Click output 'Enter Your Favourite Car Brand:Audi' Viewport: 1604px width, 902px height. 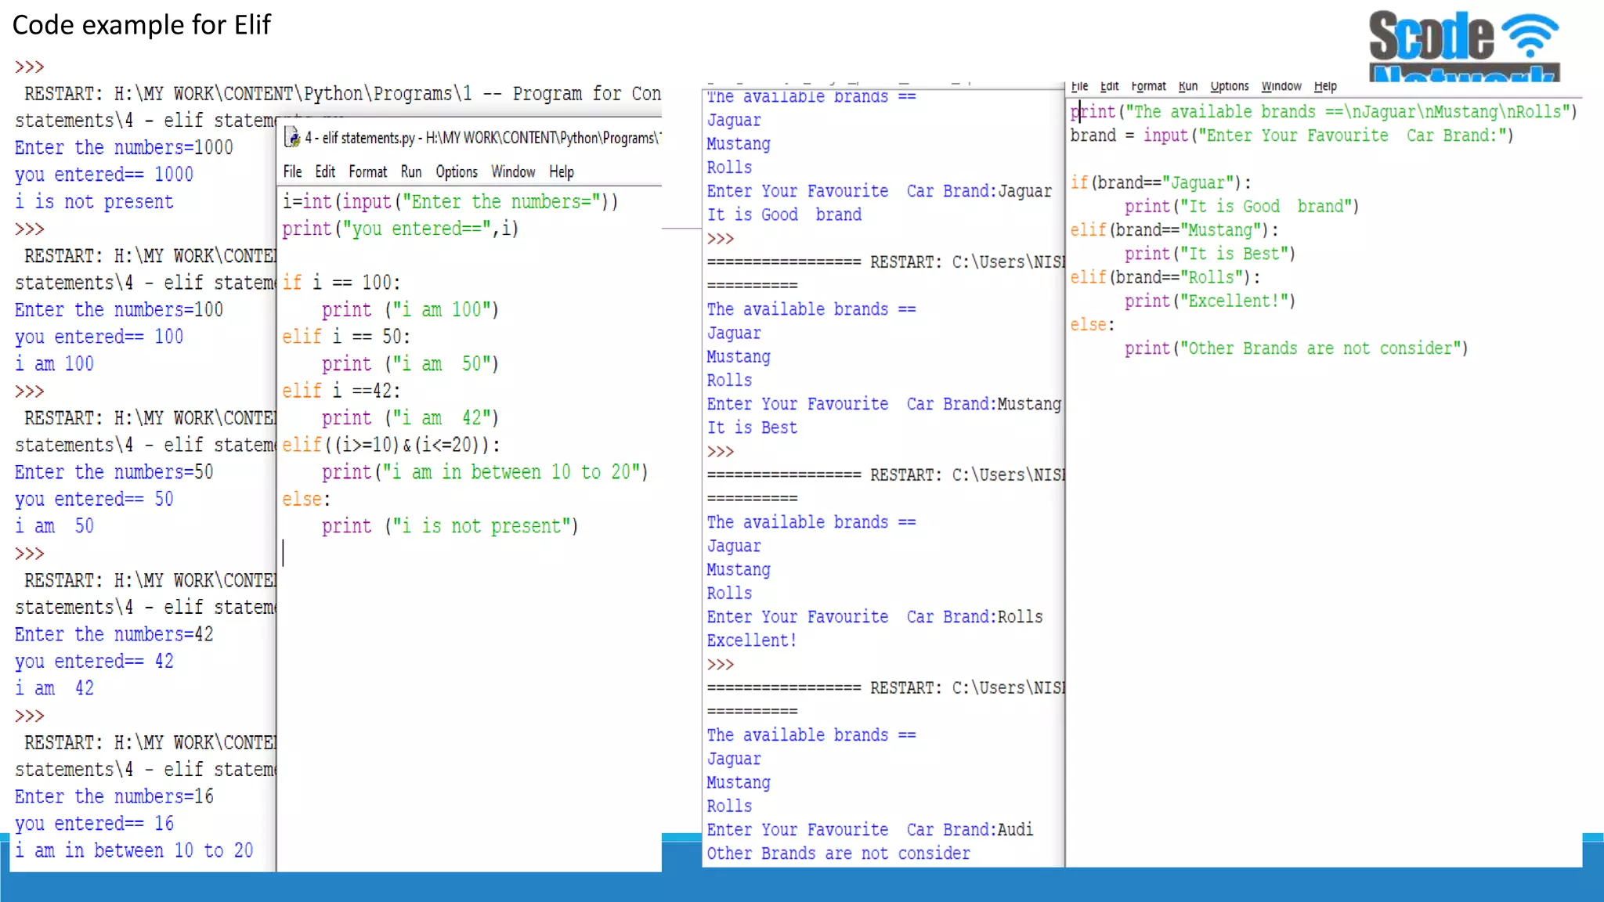pos(870,830)
